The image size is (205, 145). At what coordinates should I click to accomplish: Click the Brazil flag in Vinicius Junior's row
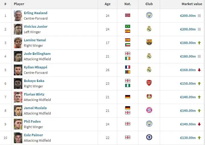[x=128, y=26]
